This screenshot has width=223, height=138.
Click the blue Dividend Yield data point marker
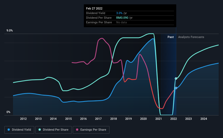pos(176,88)
